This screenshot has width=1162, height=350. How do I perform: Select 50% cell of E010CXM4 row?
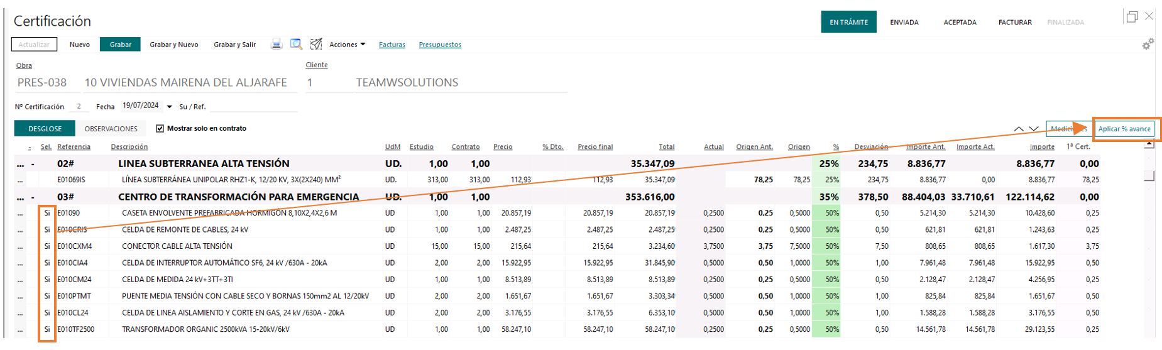pos(826,246)
